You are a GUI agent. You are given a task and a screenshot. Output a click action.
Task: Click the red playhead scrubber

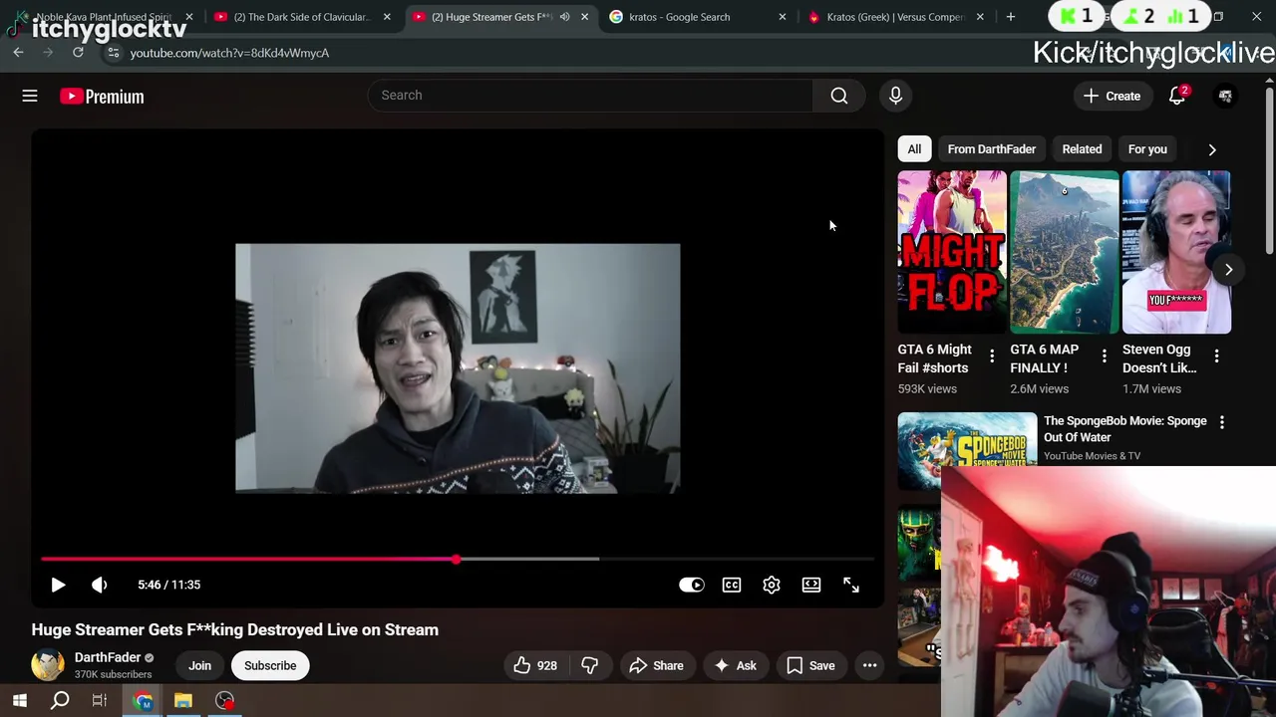tap(457, 559)
